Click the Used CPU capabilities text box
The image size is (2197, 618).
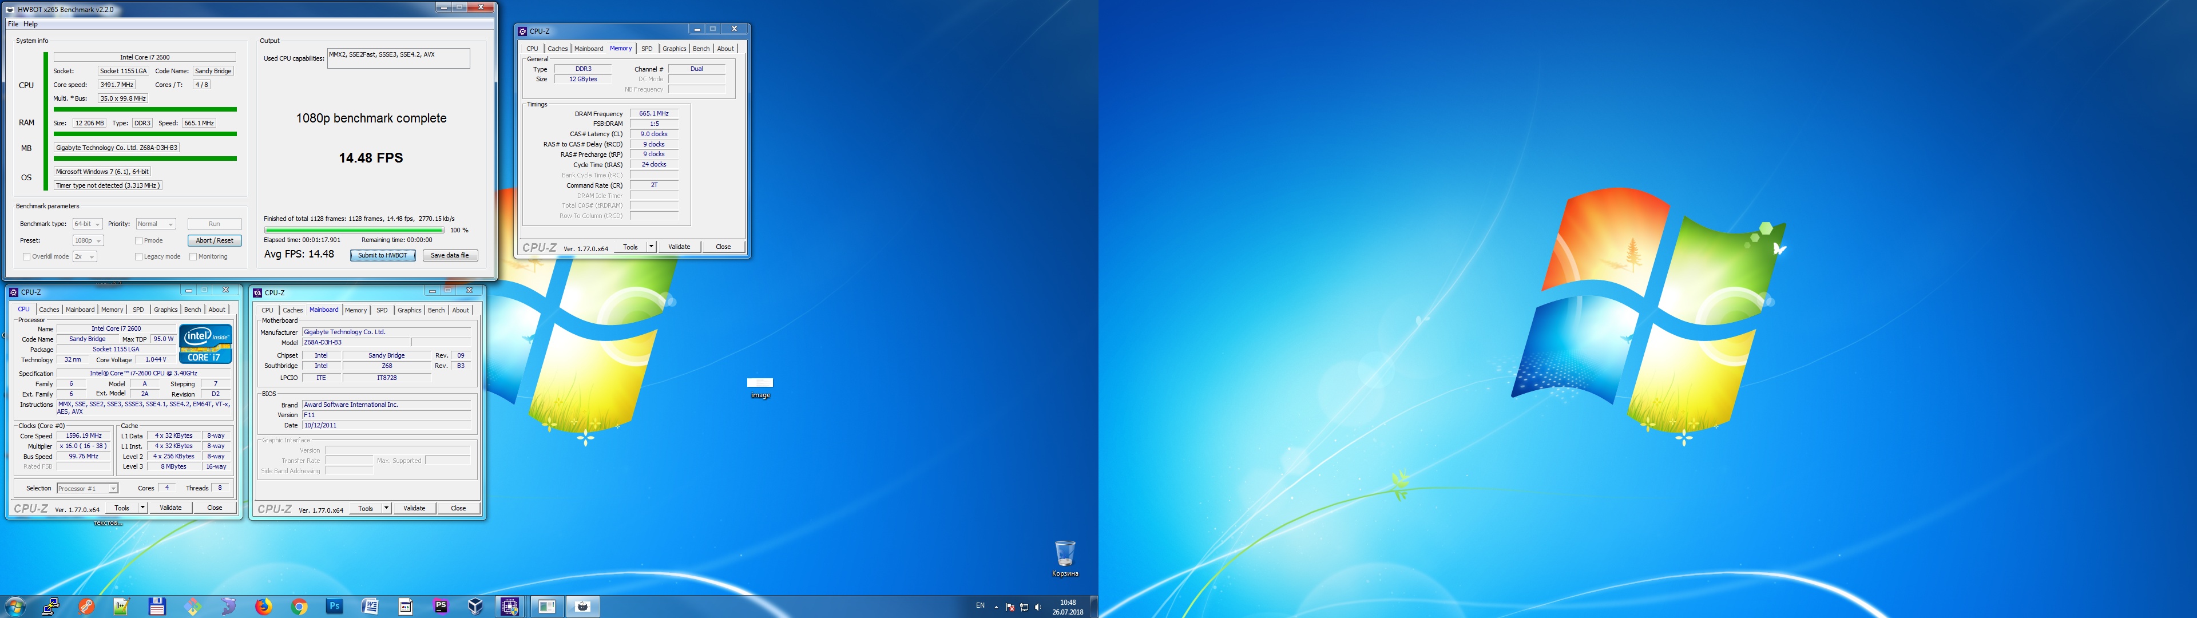pyautogui.click(x=398, y=58)
